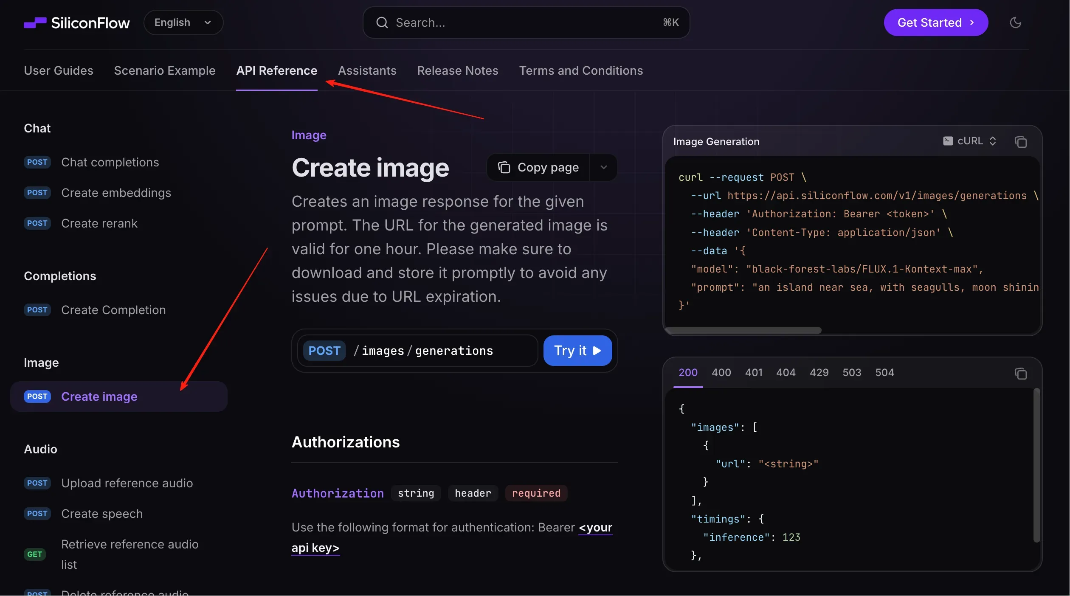This screenshot has height=596, width=1070.
Task: Expand the Copy page dropdown chevron
Action: click(603, 167)
